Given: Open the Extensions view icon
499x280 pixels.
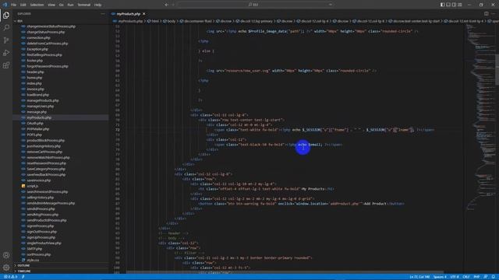Looking at the screenshot, I should click(6, 65).
